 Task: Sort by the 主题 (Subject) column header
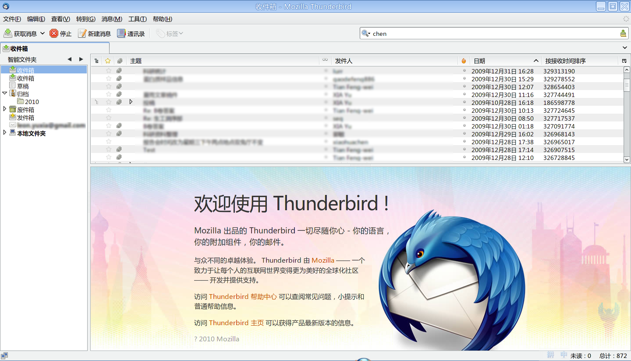tap(223, 61)
